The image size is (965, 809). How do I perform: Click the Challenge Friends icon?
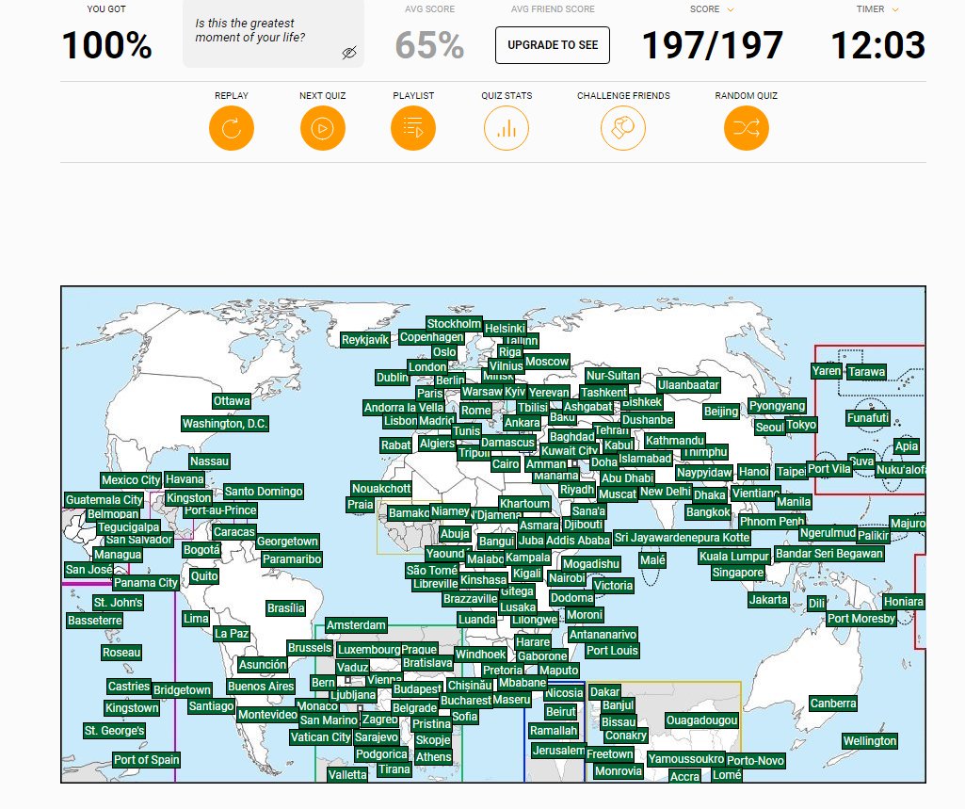pyautogui.click(x=623, y=128)
